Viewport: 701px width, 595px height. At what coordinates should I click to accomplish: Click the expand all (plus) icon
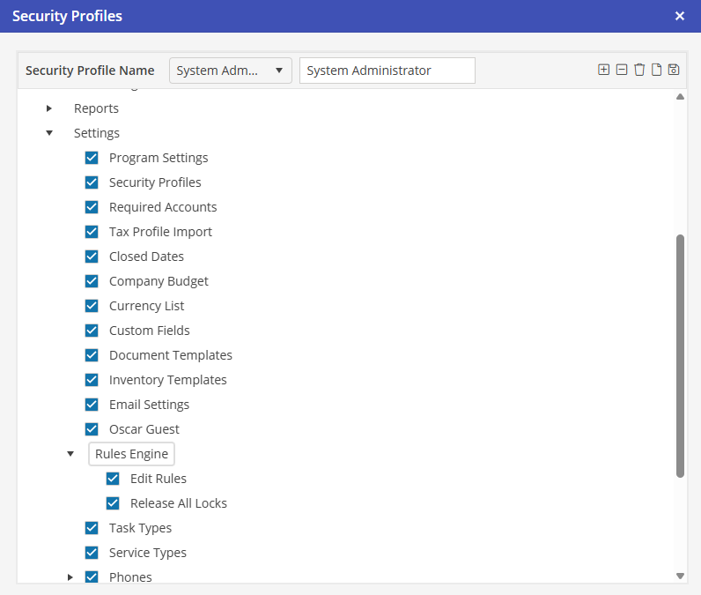pos(603,71)
